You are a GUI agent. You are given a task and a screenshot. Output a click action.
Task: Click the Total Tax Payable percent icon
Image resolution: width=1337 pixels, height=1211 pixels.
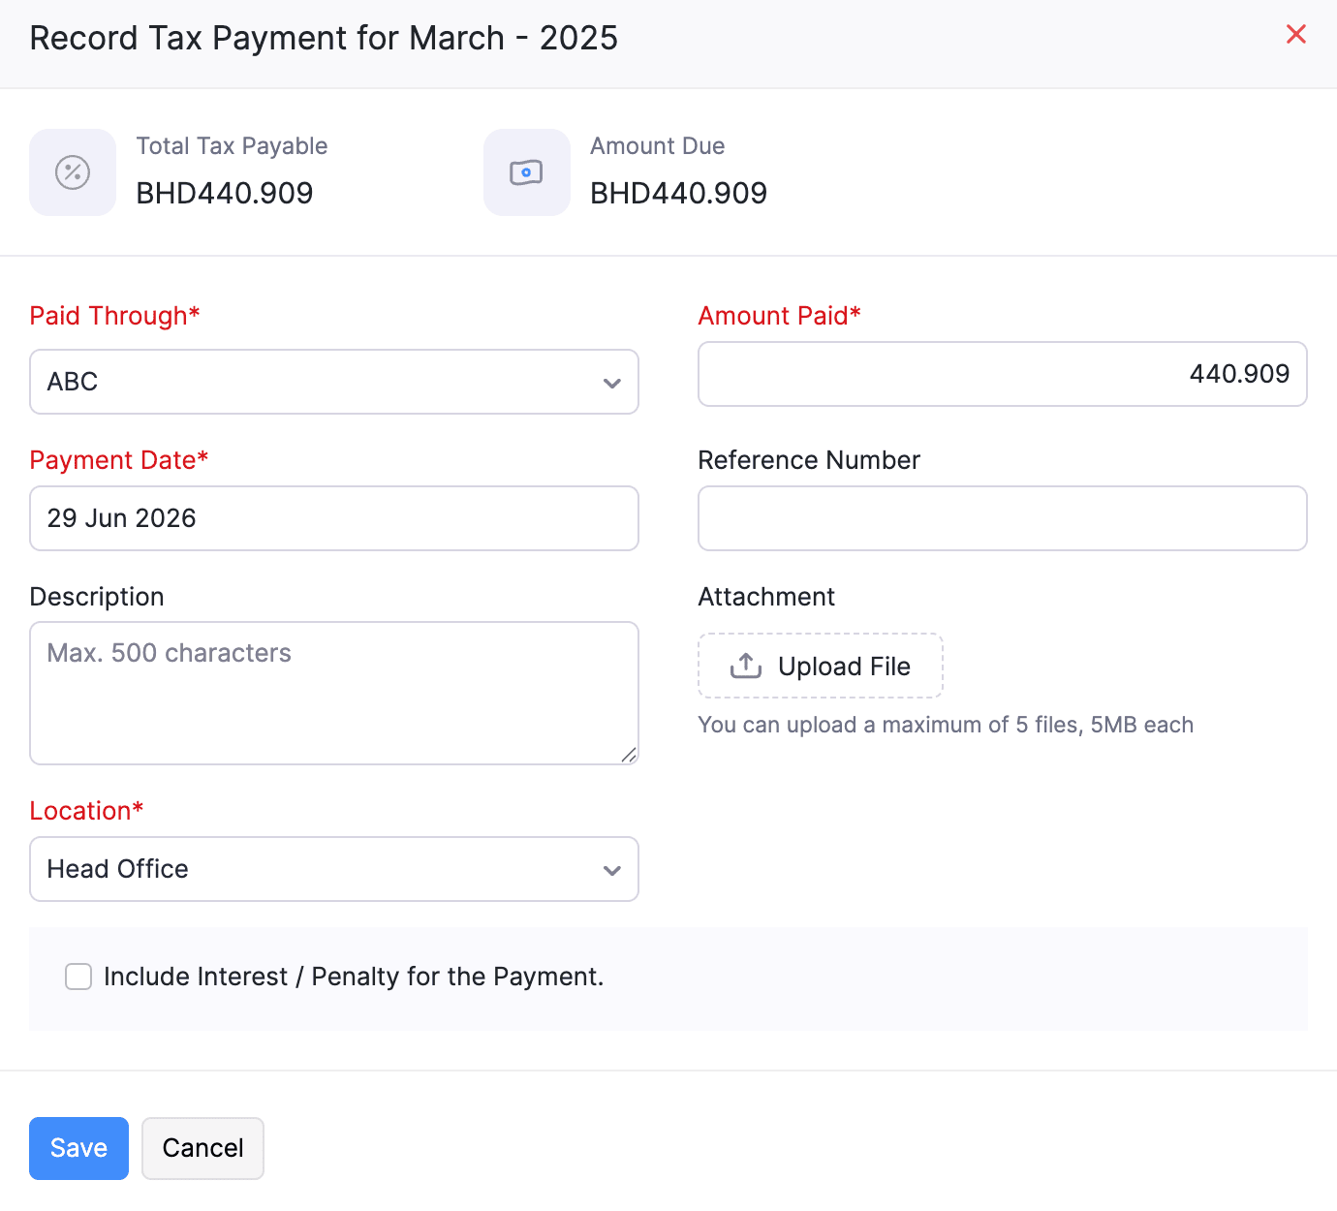point(73,172)
